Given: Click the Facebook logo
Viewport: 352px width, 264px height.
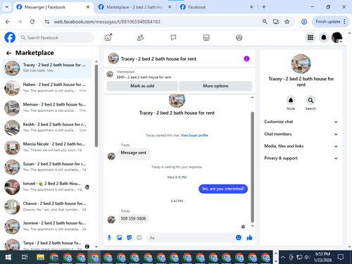Looking at the screenshot, I should (10, 37).
